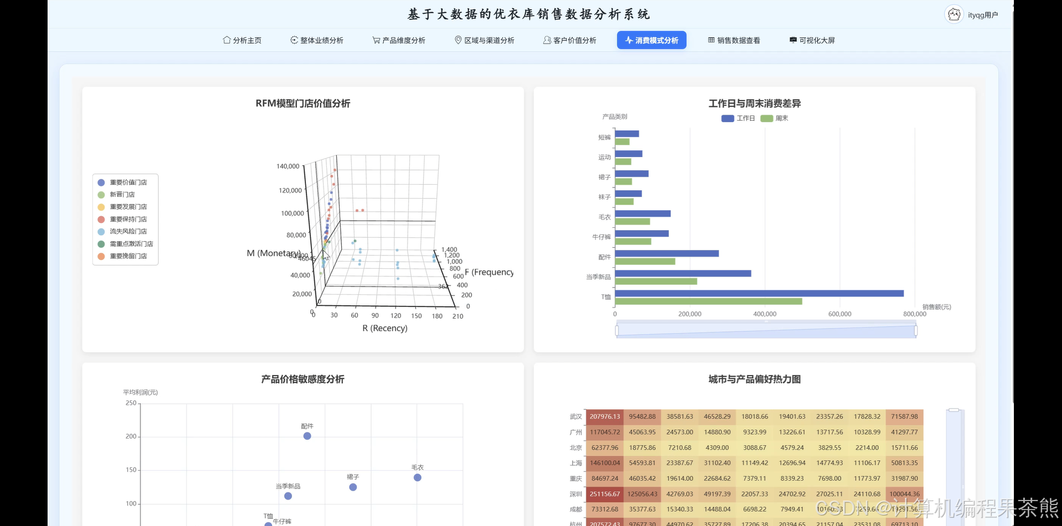Click heatmap cell 125056.43 in 深圳 row
Screen dimensions: 1062x526
pos(642,494)
